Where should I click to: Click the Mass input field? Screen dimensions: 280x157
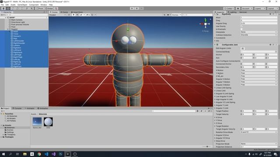[259, 17]
